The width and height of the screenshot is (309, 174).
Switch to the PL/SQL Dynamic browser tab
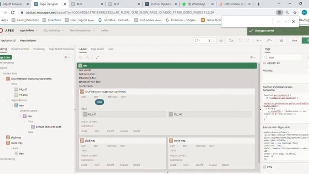coord(161,4)
